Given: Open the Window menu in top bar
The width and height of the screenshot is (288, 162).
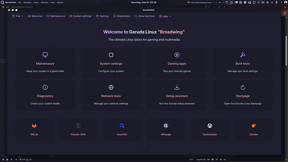Looking at the screenshot, I should 44,3.
